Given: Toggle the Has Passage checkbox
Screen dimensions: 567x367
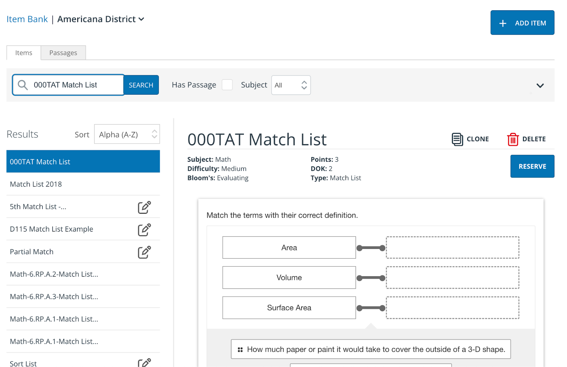Looking at the screenshot, I should point(227,85).
